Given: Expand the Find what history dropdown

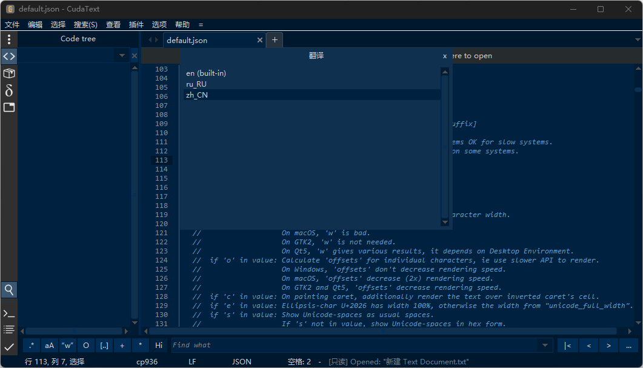Looking at the screenshot, I should 545,346.
